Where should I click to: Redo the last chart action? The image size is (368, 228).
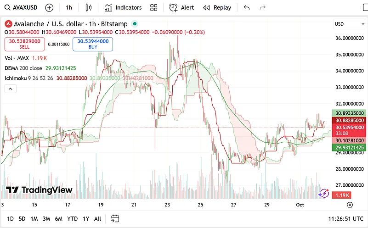tap(263, 8)
